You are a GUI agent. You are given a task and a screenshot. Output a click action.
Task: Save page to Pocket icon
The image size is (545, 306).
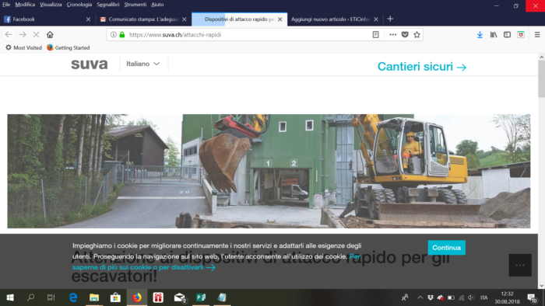tap(405, 35)
